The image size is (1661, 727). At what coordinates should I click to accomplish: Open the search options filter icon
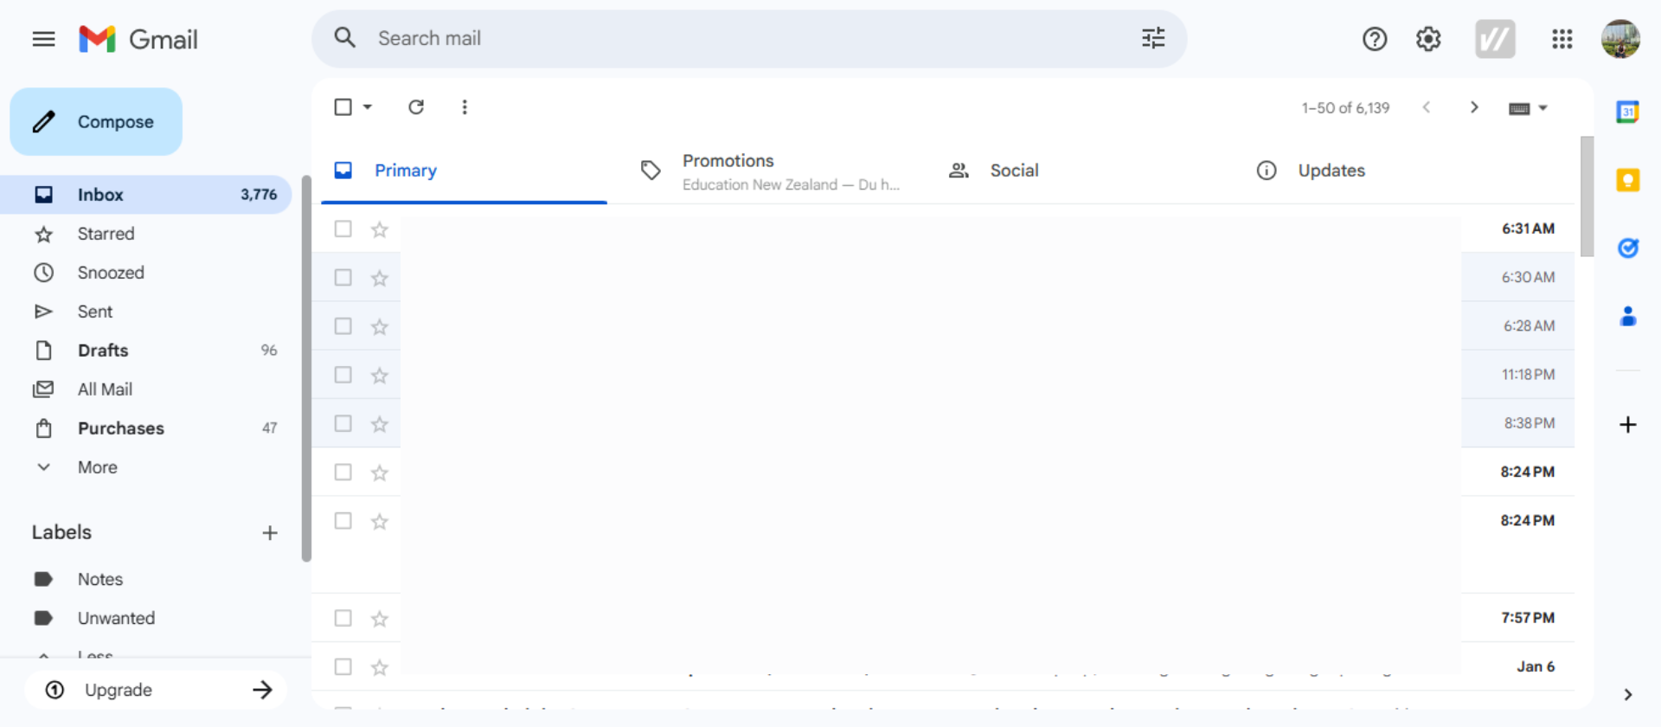1153,38
